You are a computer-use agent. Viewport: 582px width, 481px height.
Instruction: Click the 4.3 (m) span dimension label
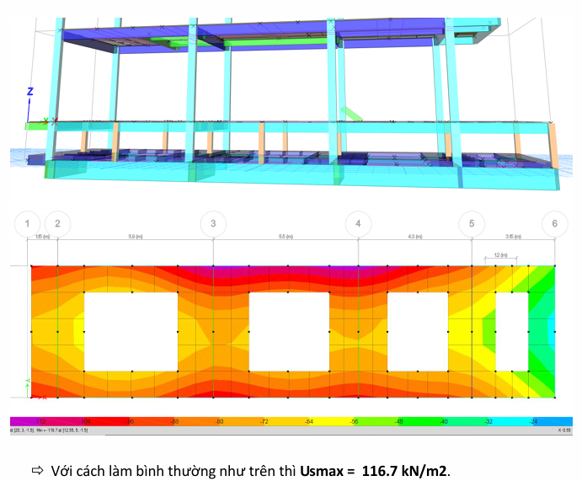pyautogui.click(x=414, y=238)
